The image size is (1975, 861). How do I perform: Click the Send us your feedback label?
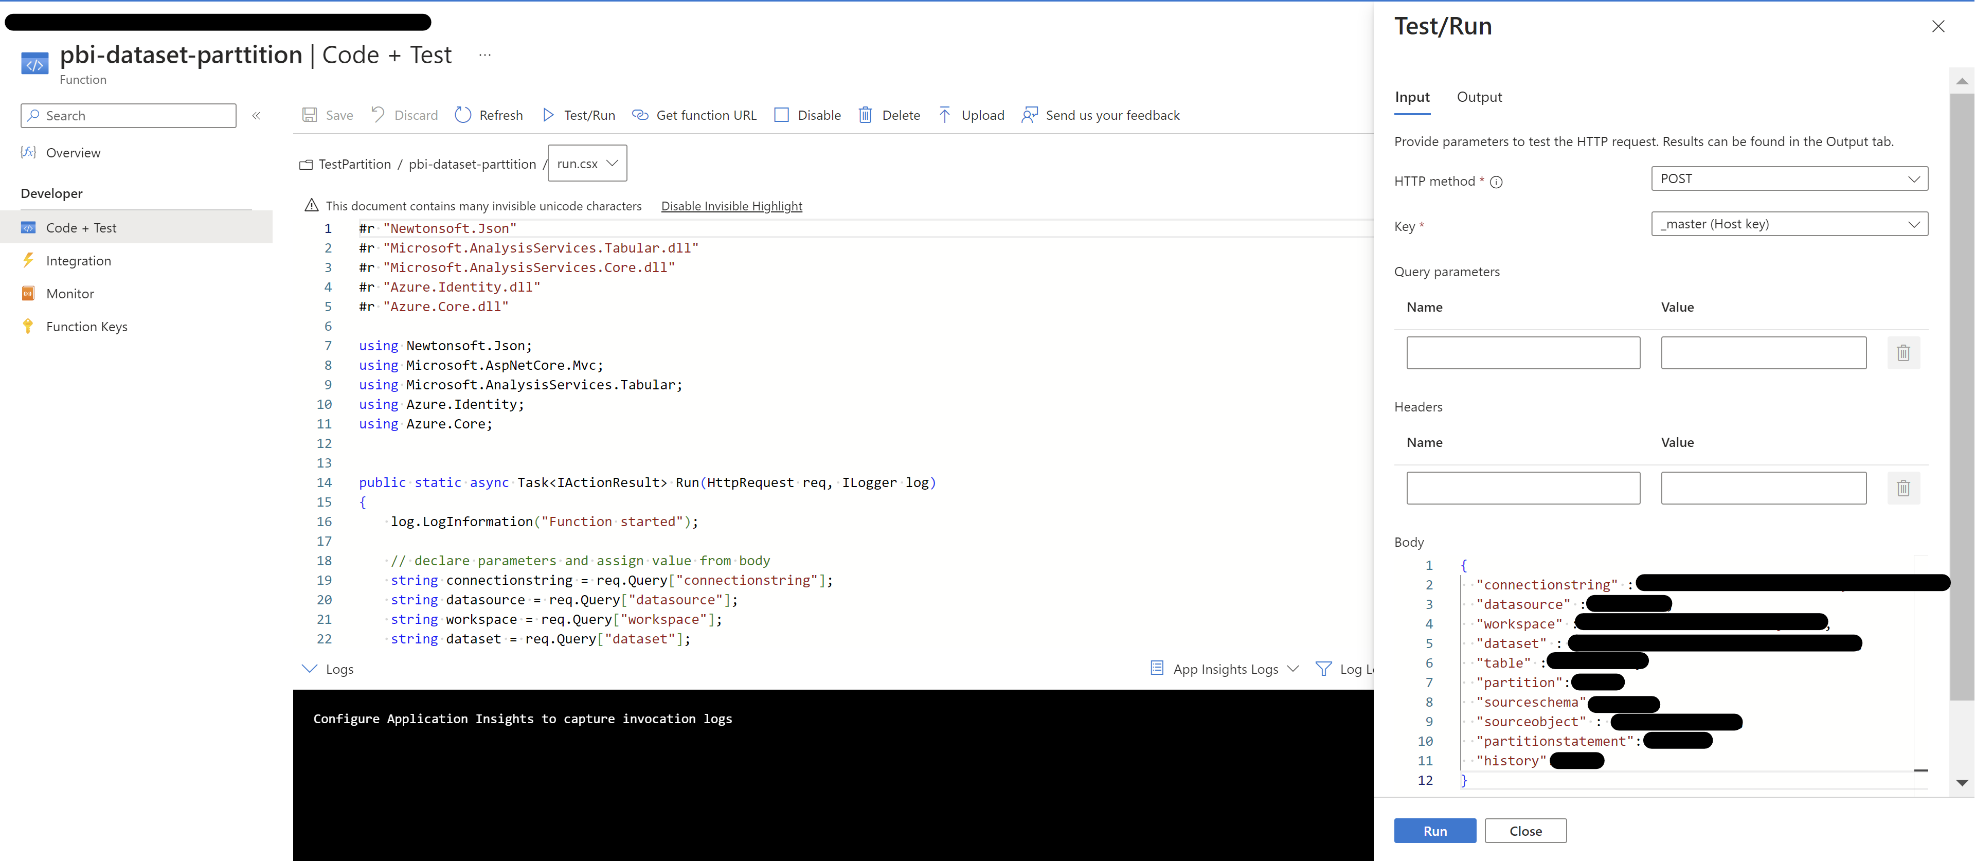click(1112, 116)
